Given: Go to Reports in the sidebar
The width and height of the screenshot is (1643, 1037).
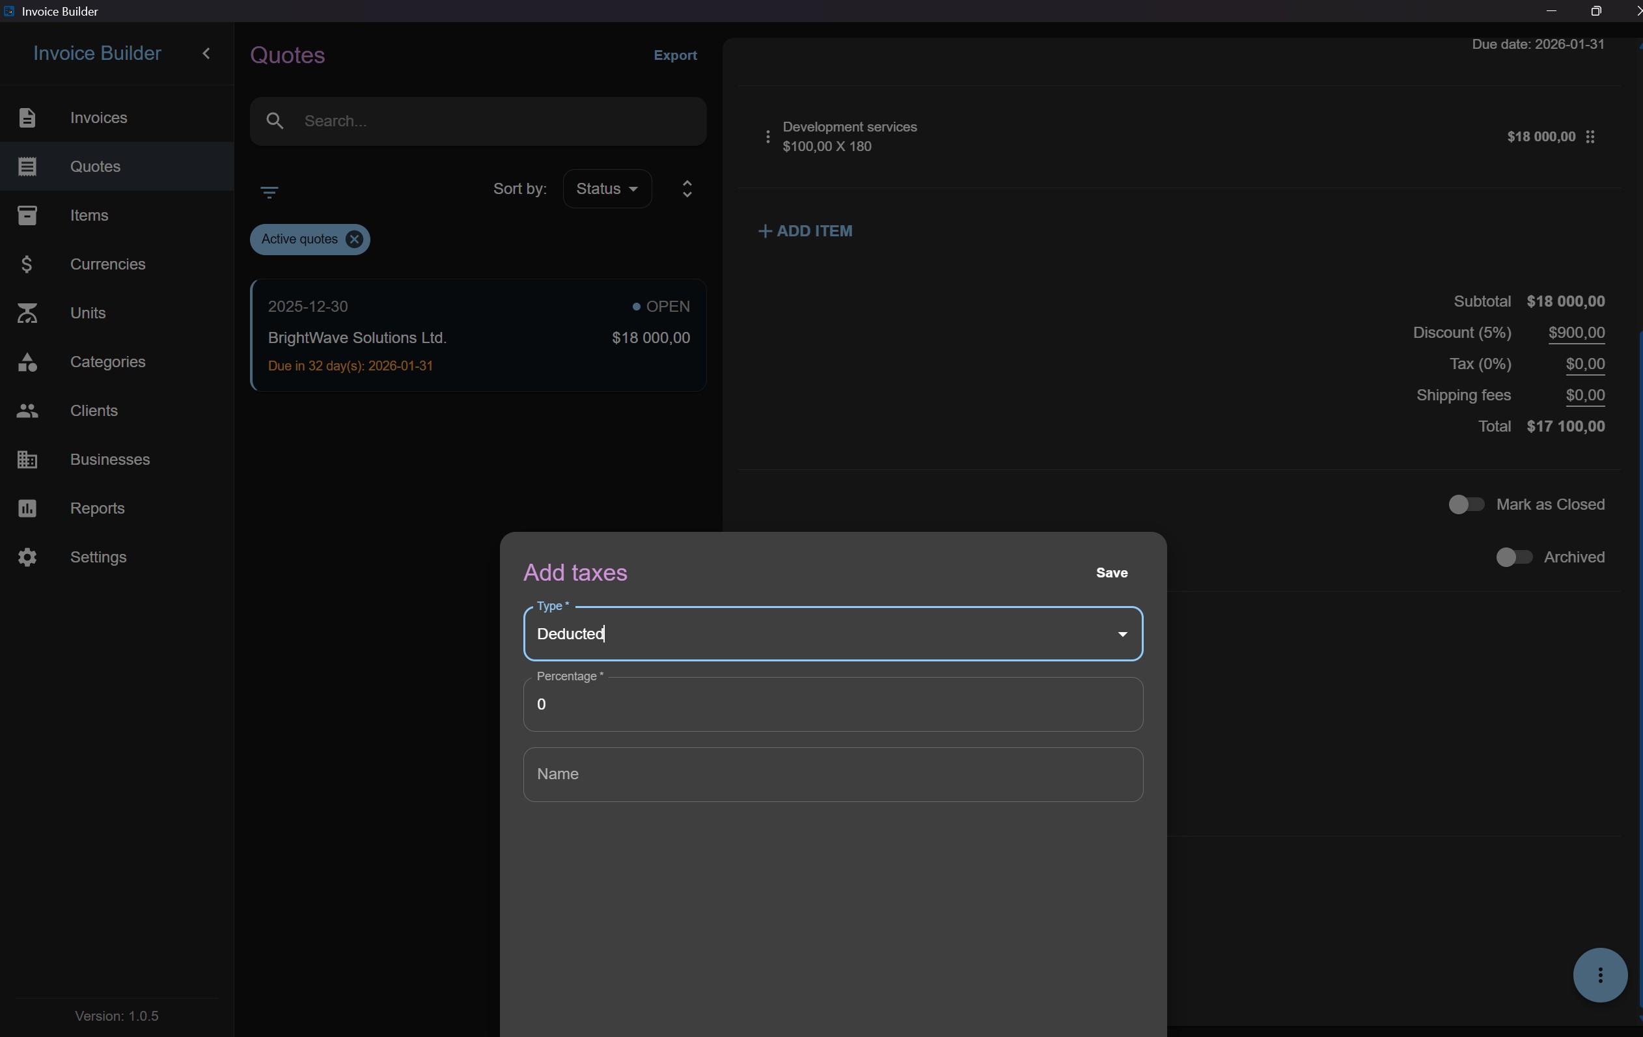Looking at the screenshot, I should pos(117,508).
